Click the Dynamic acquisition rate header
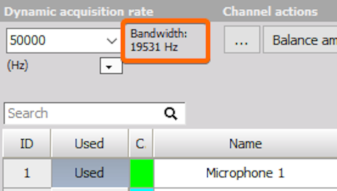Image resolution: width=337 pixels, height=191 pixels. (79, 12)
